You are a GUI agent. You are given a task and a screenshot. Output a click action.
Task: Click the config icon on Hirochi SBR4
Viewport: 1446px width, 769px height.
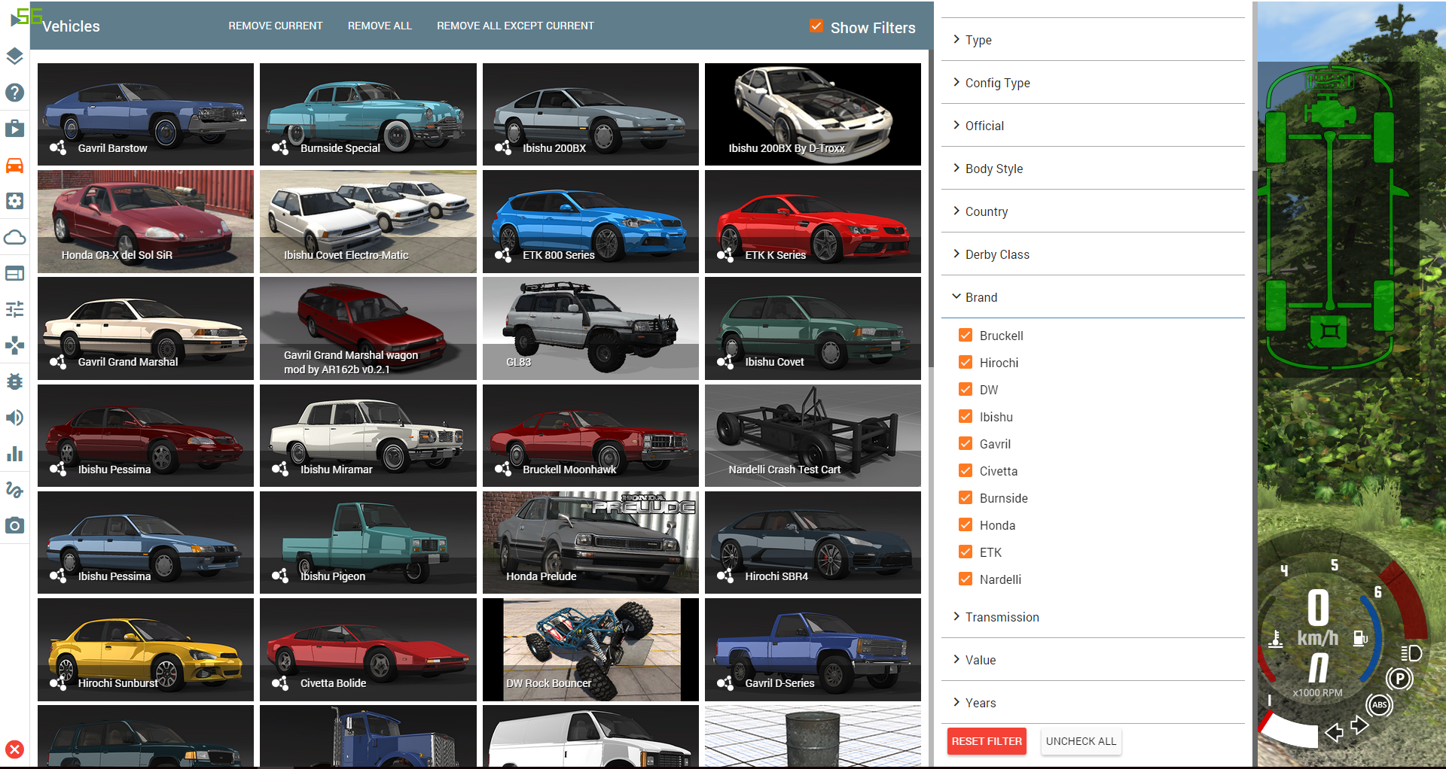725,576
